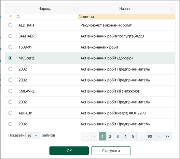Click the Назва filter field containing 'Акт ви'
The width and height of the screenshot is (180, 159).
(126, 17)
